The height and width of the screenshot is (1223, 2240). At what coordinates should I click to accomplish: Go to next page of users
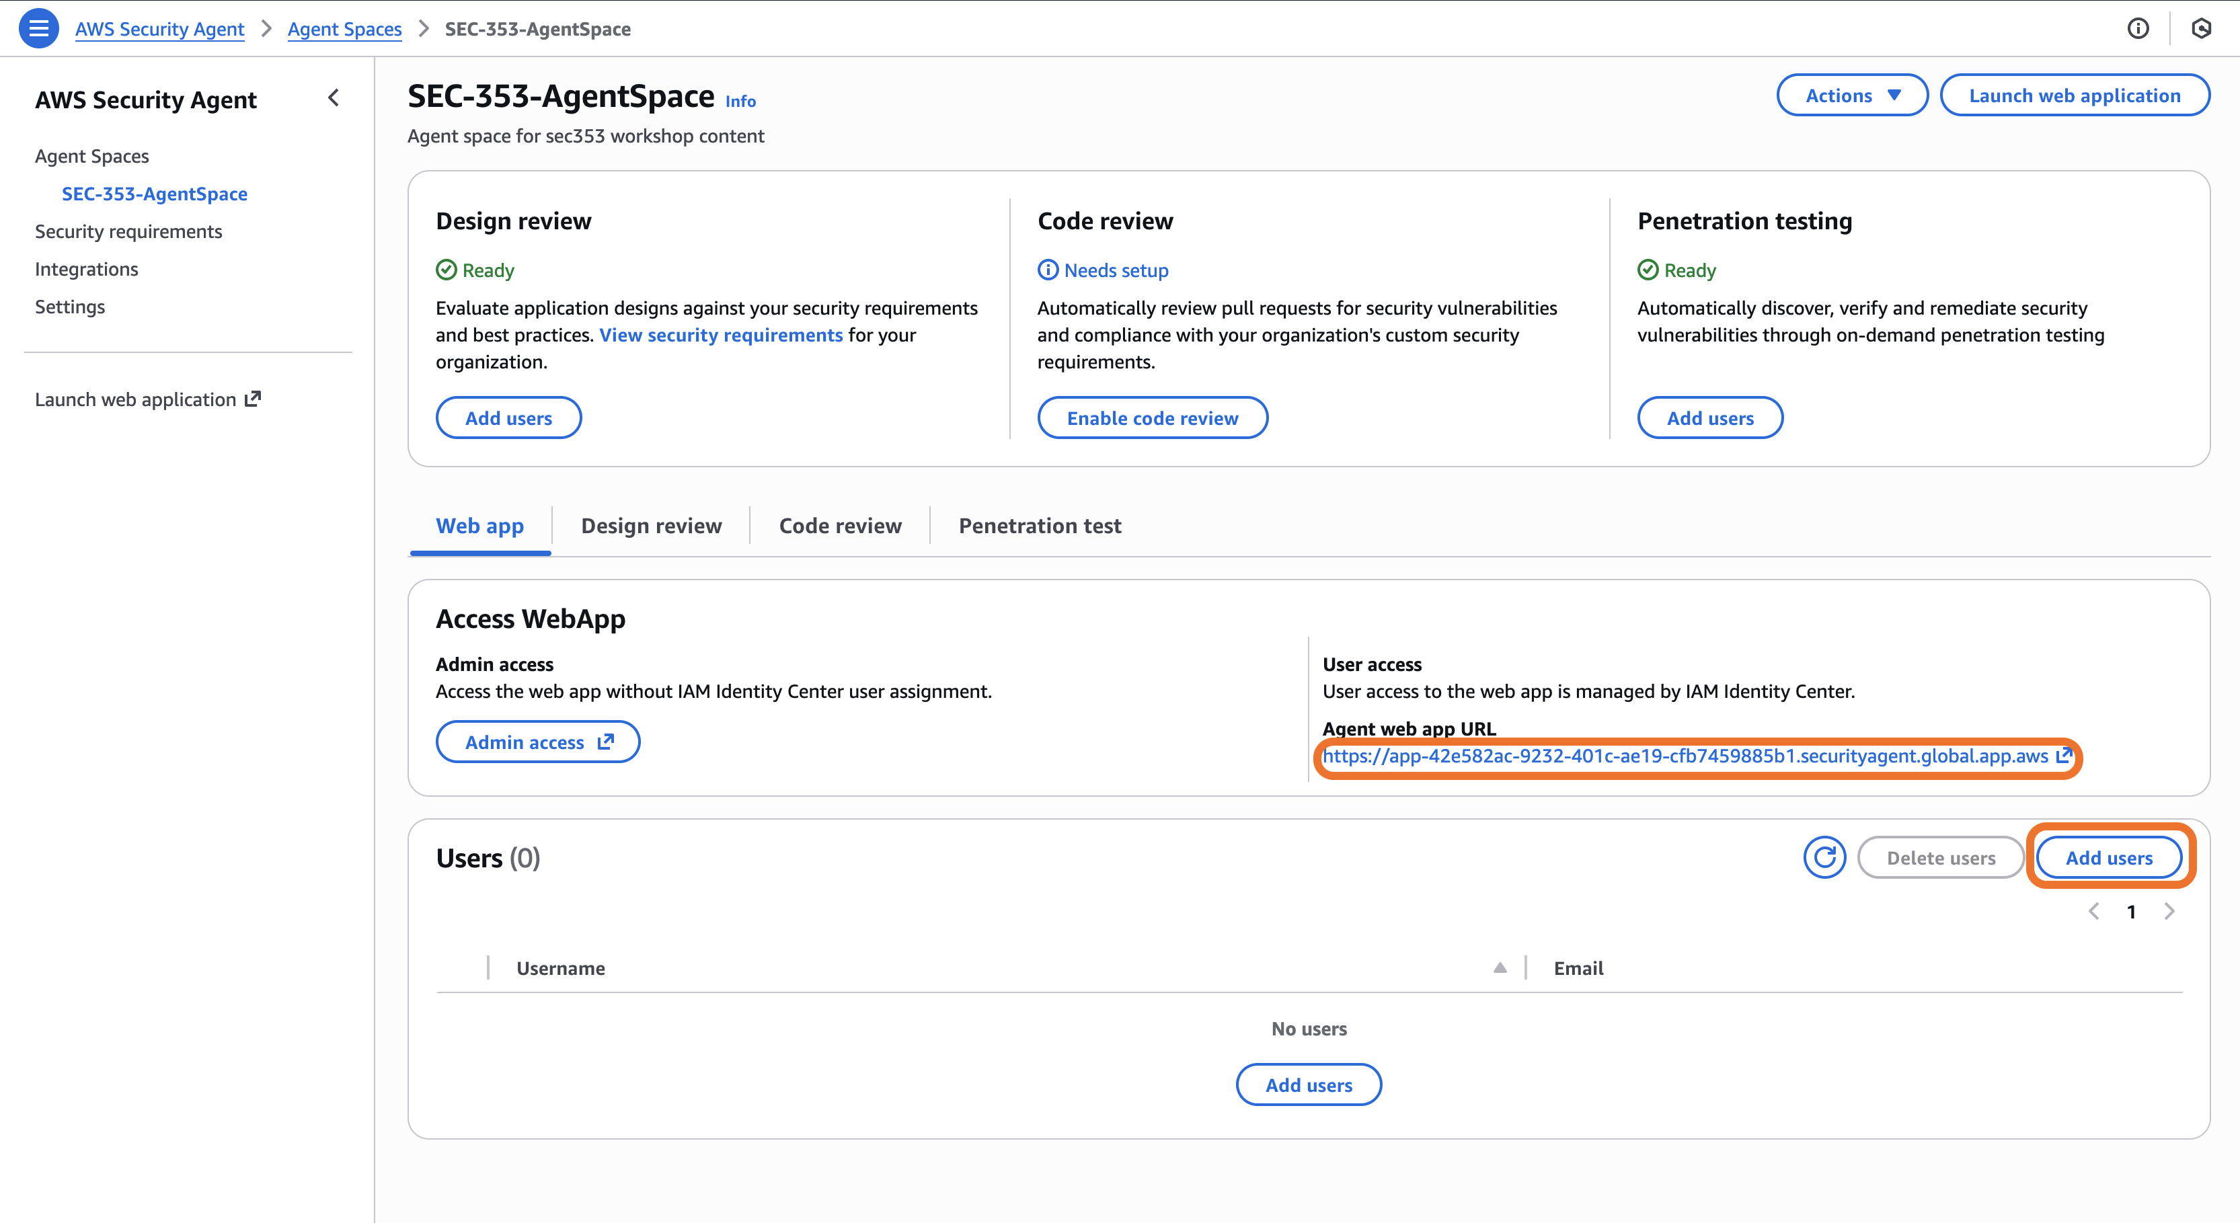pos(2169,911)
